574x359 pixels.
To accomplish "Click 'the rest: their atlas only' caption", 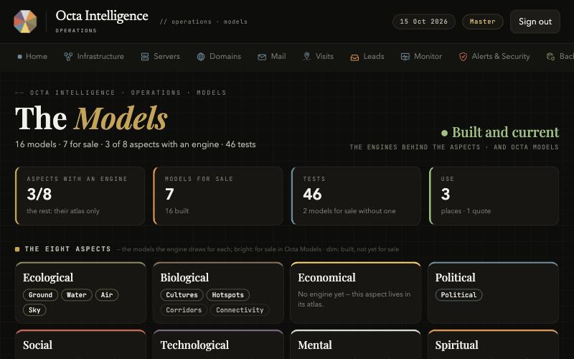I will (x=63, y=211).
